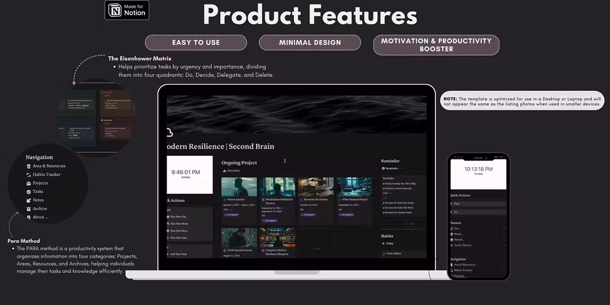
Task: Open the Week... planner link on the phone
Action: point(456,234)
